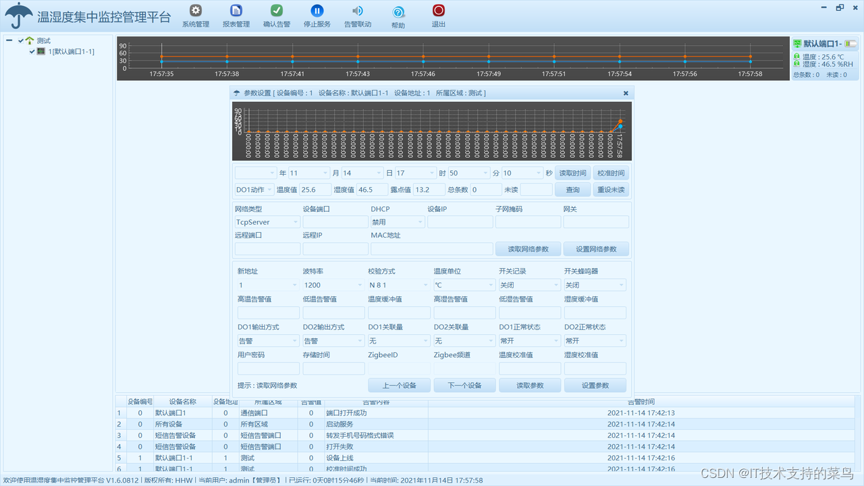This screenshot has height=486, width=864.
Task: Open 帮助 question mark icon
Action: 398,12
